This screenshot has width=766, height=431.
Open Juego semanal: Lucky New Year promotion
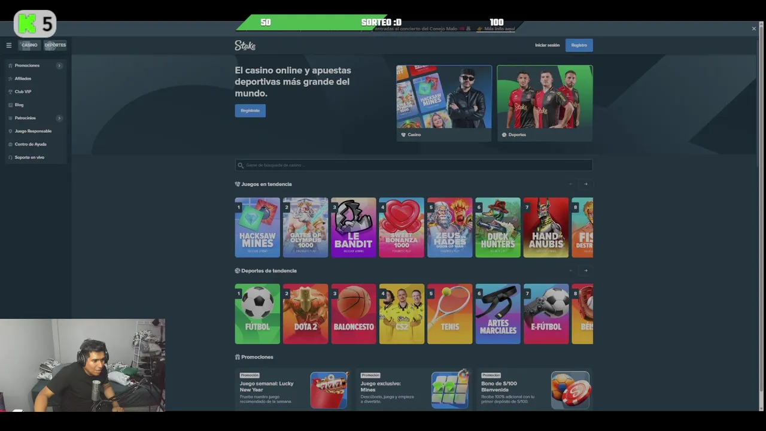293,390
